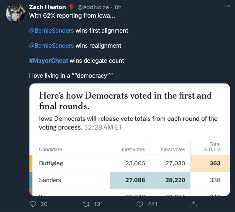Open @BernieSanders mention on the realignment line
The width and height of the screenshot is (235, 212).
[x=52, y=46]
